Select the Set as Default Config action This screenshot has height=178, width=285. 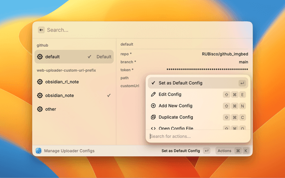click(x=180, y=83)
